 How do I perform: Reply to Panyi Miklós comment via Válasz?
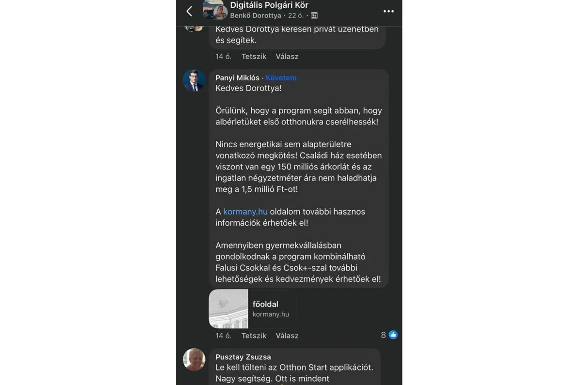287,336
